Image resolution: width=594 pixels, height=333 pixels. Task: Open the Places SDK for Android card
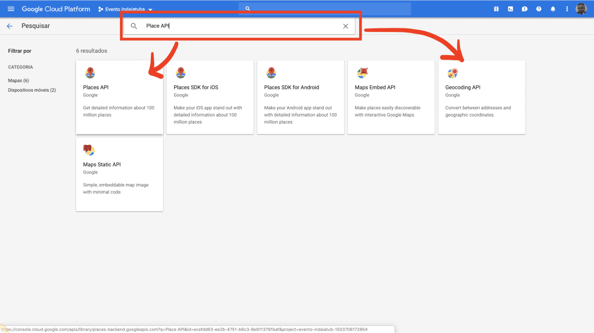coord(300,97)
